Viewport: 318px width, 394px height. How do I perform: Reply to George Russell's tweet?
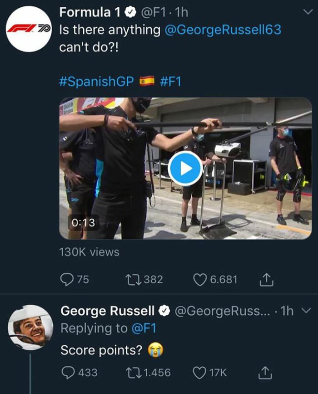tap(68, 372)
